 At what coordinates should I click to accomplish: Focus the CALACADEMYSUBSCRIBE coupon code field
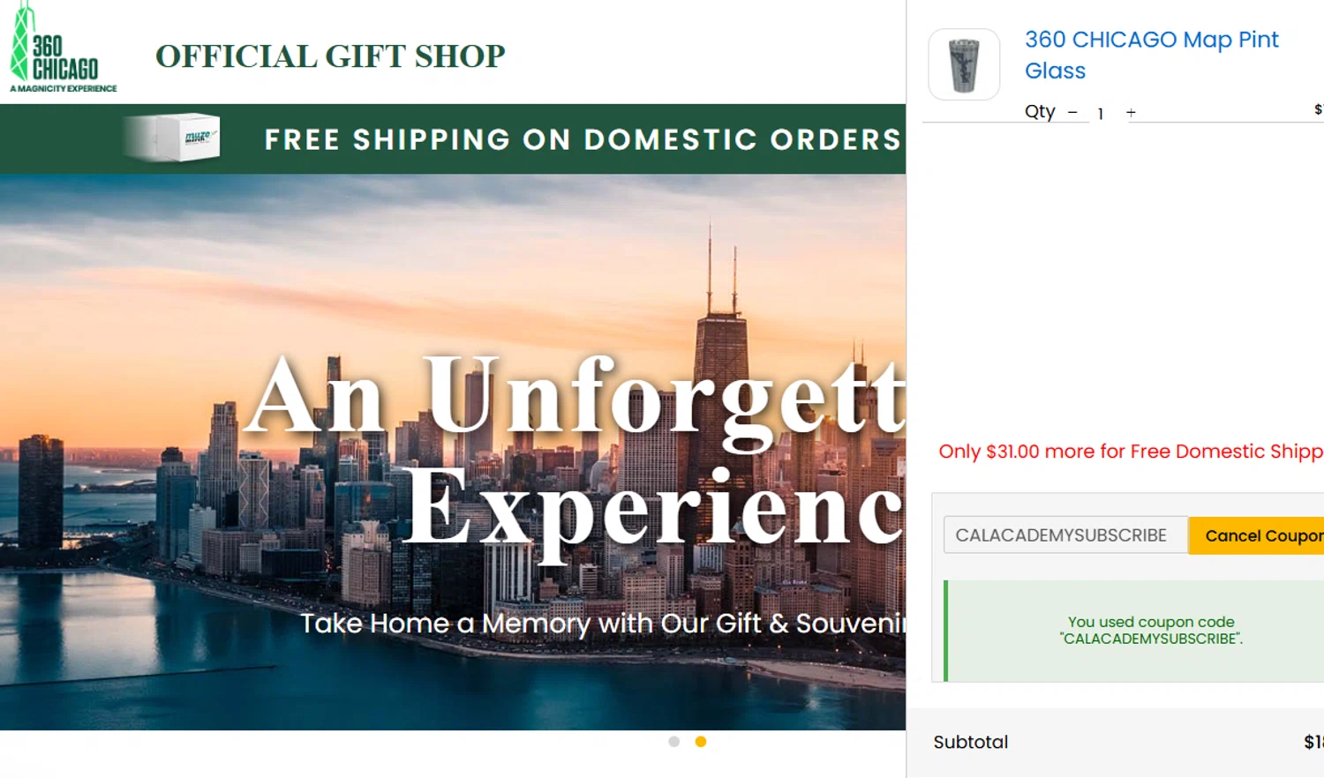(1065, 535)
